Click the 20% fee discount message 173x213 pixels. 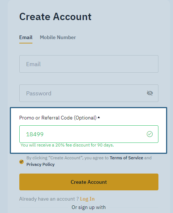tap(67, 145)
